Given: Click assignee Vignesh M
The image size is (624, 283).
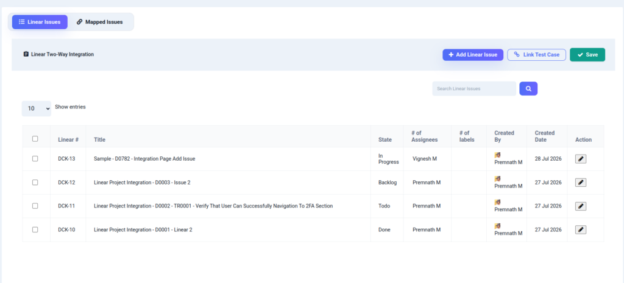Looking at the screenshot, I should click(x=425, y=159).
